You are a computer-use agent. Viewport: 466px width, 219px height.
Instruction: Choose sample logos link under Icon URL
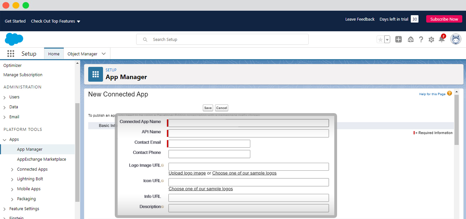click(201, 189)
